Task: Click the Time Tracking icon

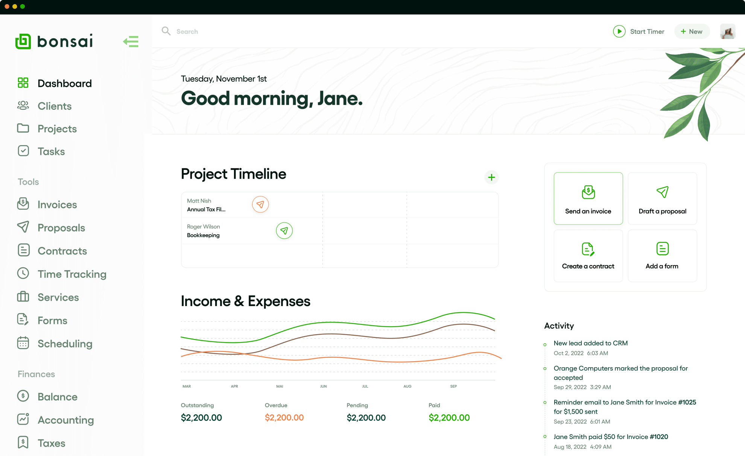Action: 23,274
